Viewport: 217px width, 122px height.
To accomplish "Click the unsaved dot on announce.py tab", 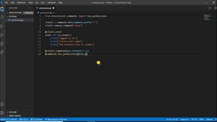I will [x=54, y=8].
